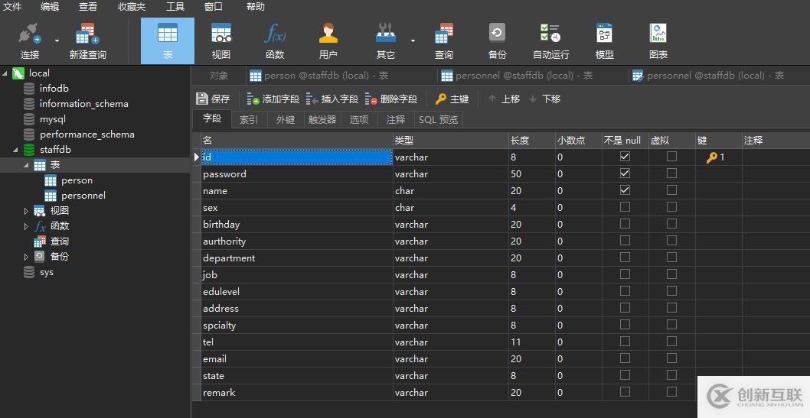This screenshot has height=418, width=810.
Task: Toggle 不是 null checkbox for password
Action: (625, 173)
